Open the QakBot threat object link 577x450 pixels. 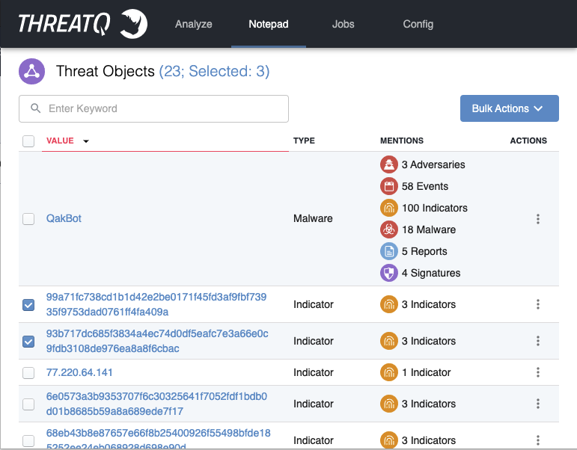[x=64, y=218]
